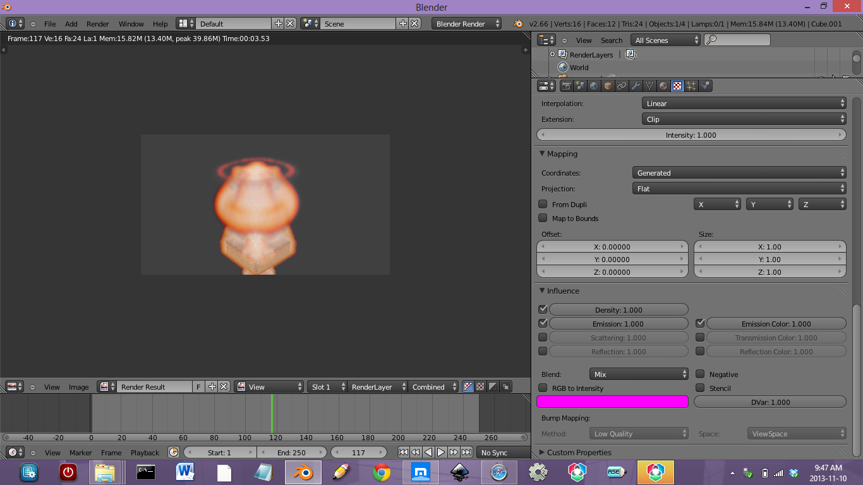Jump to the next keyframe
The height and width of the screenshot is (485, 863).
[454, 452]
